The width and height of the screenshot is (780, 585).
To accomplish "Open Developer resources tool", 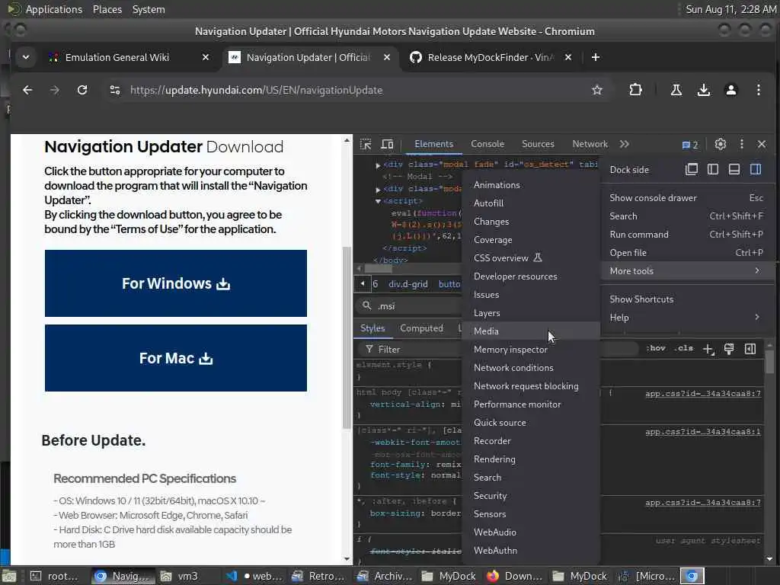I will tap(531, 276).
